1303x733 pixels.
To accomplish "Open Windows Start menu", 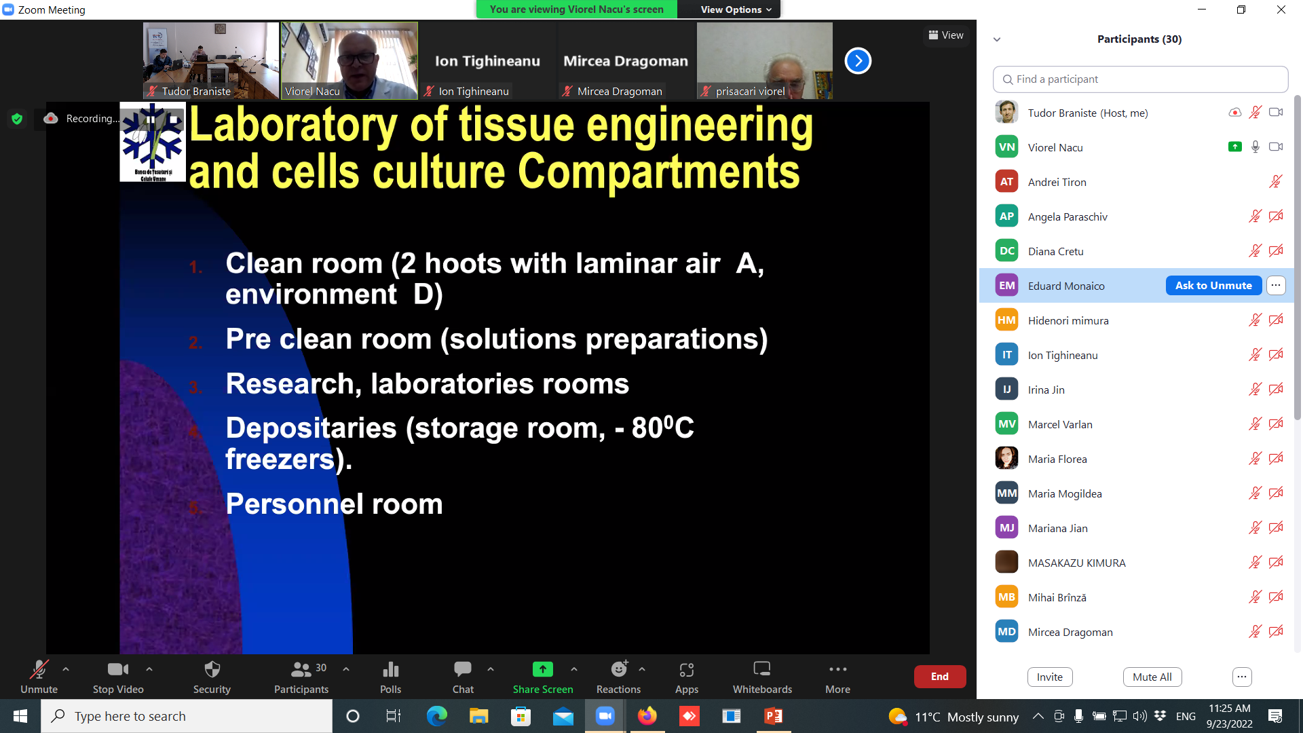I will coord(20,716).
